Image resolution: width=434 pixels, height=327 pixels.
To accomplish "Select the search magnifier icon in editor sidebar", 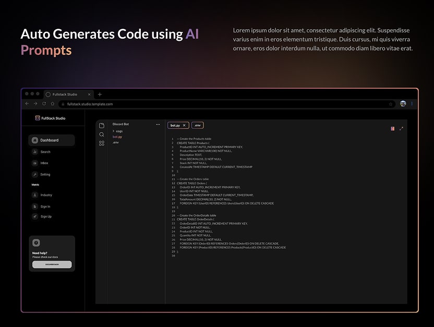I will (102, 134).
